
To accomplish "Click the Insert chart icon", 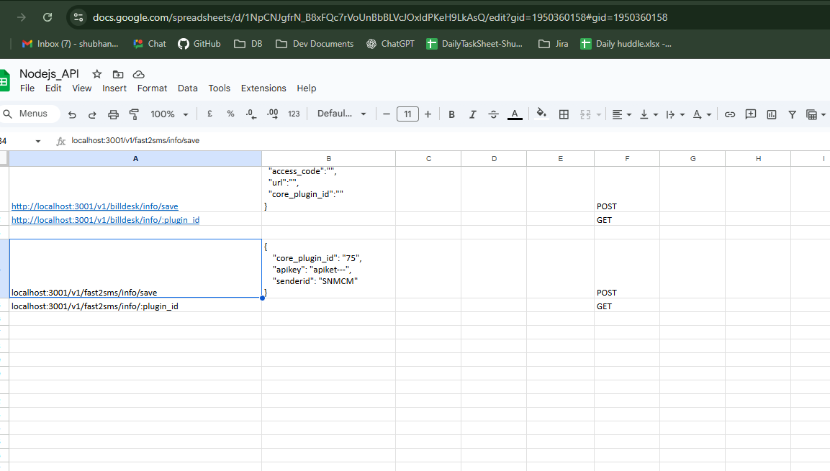I will click(771, 114).
